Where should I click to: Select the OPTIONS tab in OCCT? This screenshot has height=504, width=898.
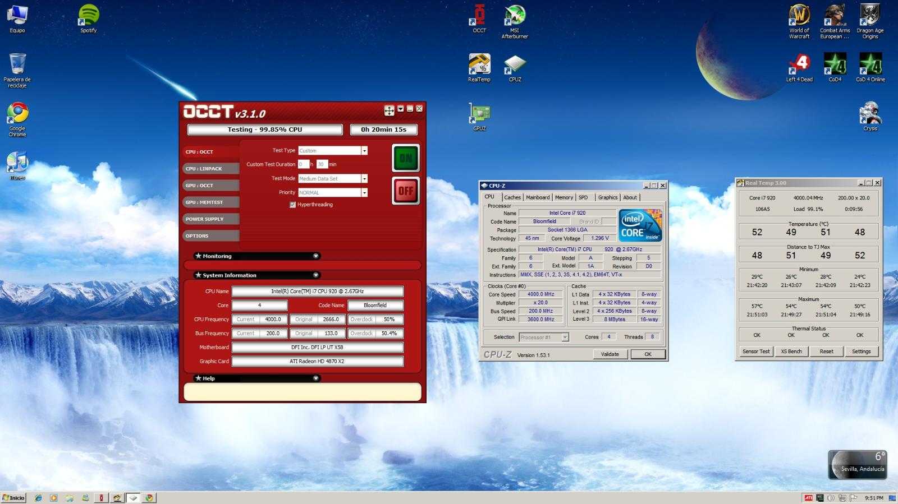211,236
